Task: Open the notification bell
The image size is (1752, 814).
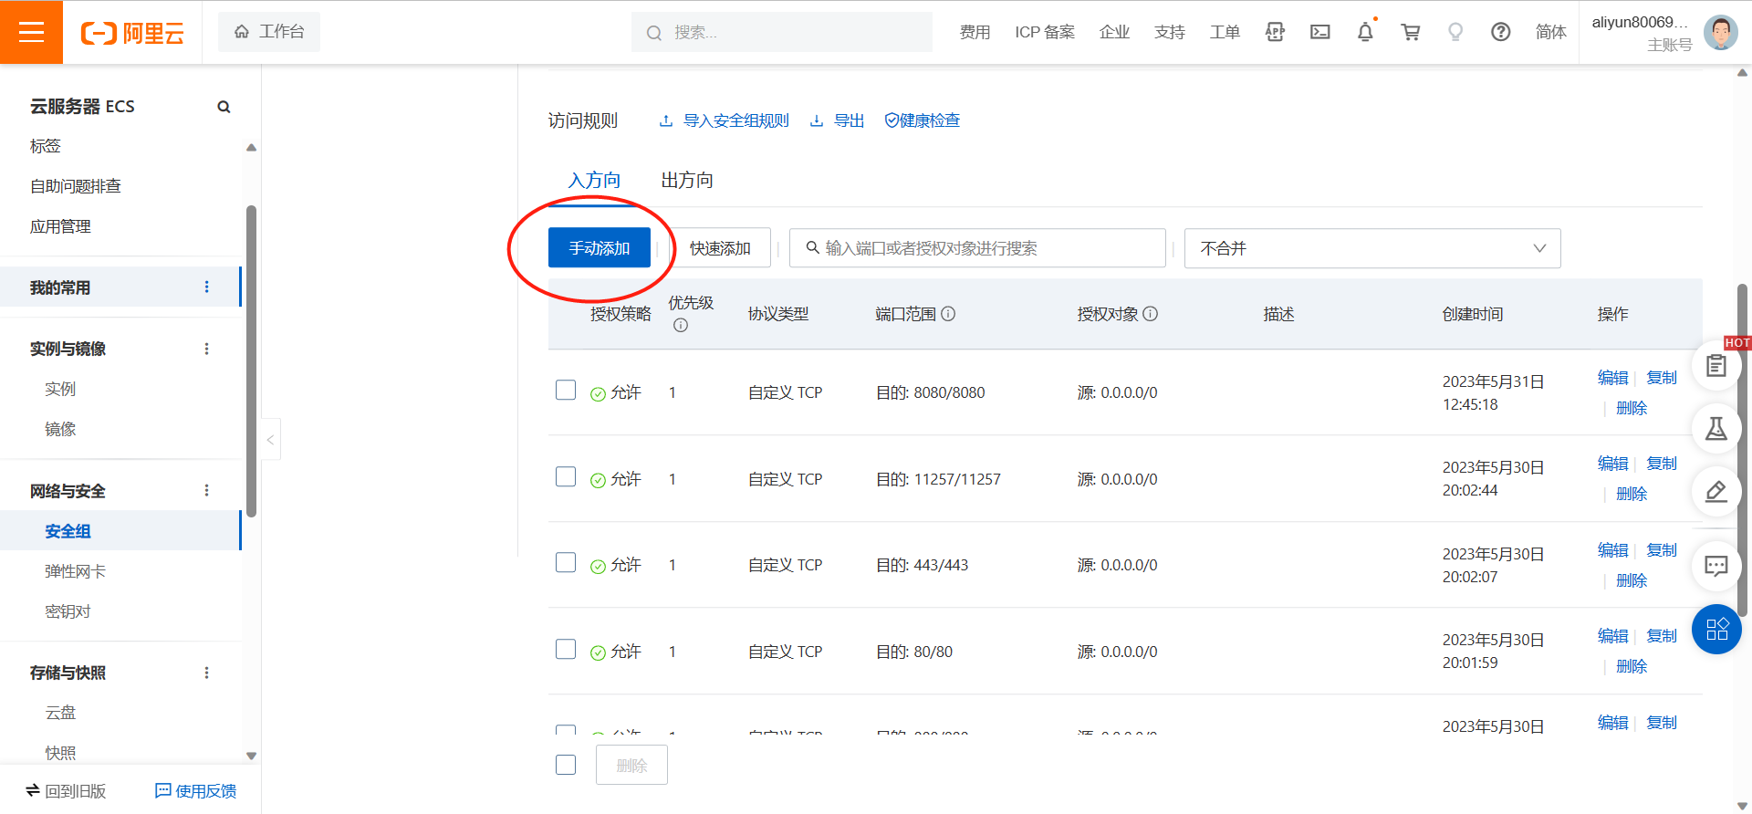Action: [1365, 33]
